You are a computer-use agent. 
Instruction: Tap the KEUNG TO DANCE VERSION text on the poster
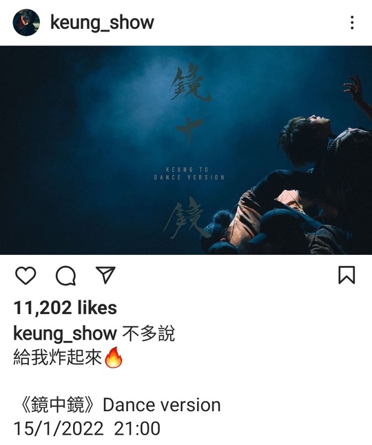click(x=189, y=174)
